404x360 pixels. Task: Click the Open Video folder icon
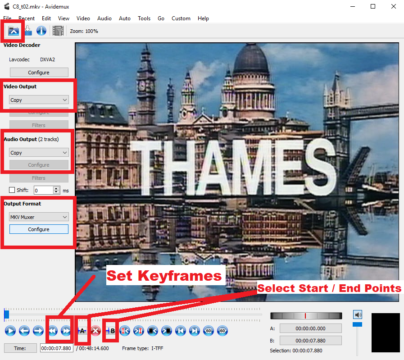coord(14,31)
